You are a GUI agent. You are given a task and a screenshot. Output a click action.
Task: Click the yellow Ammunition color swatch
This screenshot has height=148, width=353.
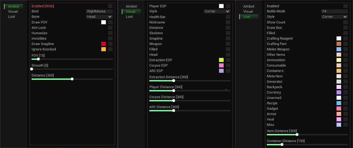[x=339, y=60]
